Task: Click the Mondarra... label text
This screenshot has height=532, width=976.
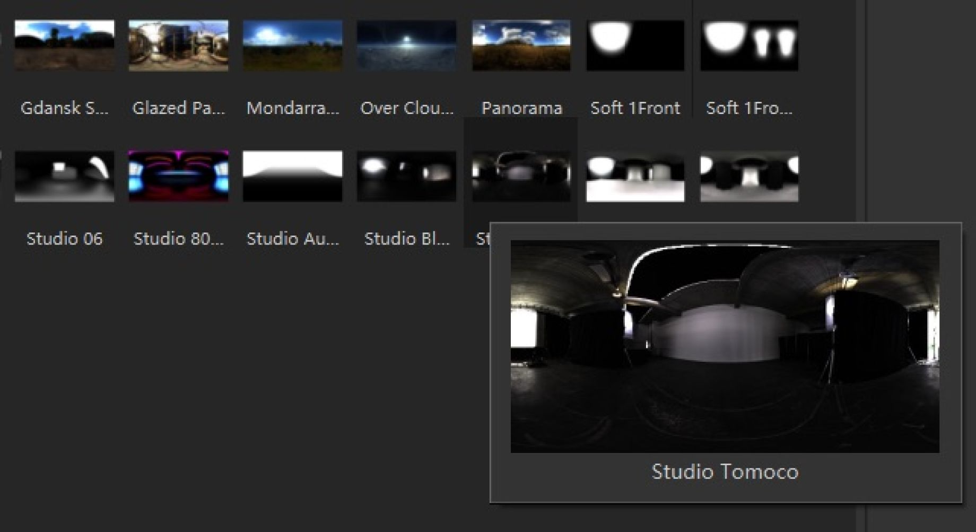Action: 293,108
